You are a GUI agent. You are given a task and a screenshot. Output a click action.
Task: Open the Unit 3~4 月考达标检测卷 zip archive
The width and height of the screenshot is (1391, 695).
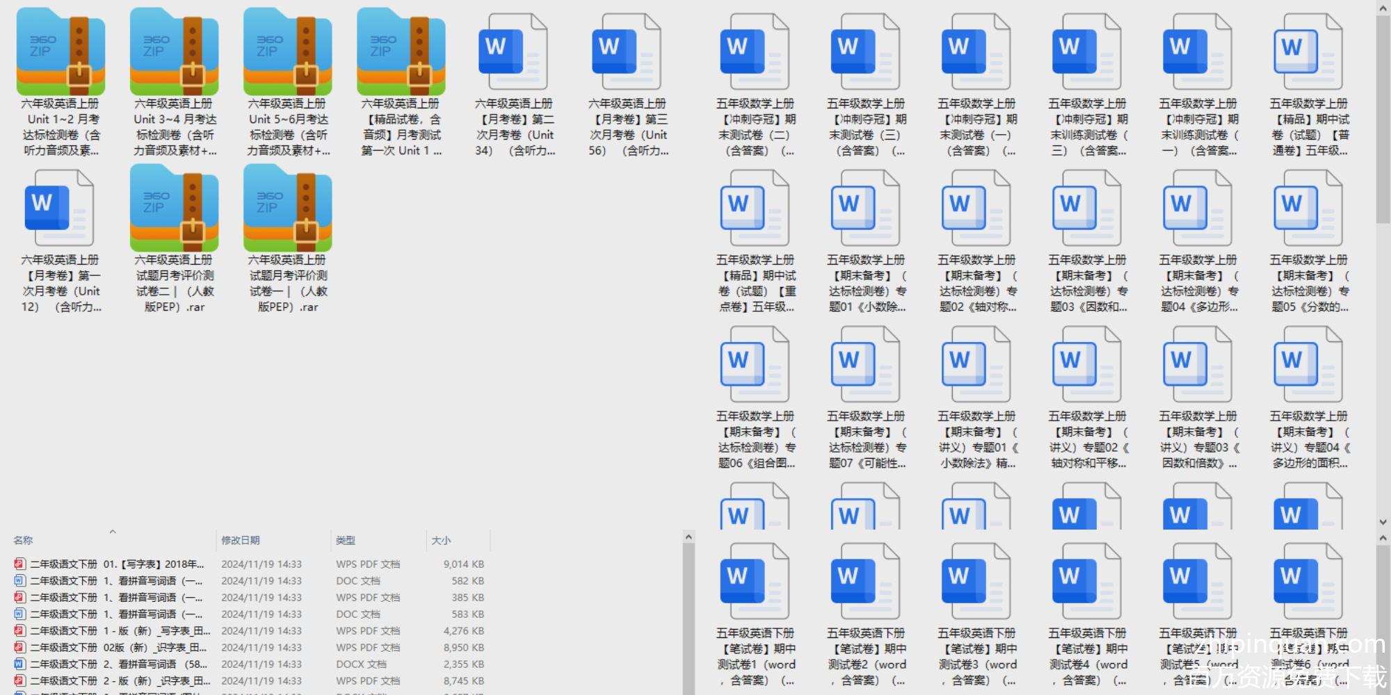tap(174, 52)
